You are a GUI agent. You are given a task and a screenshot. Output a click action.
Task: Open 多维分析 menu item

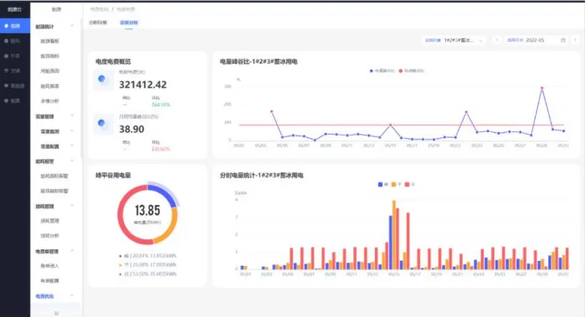49,101
